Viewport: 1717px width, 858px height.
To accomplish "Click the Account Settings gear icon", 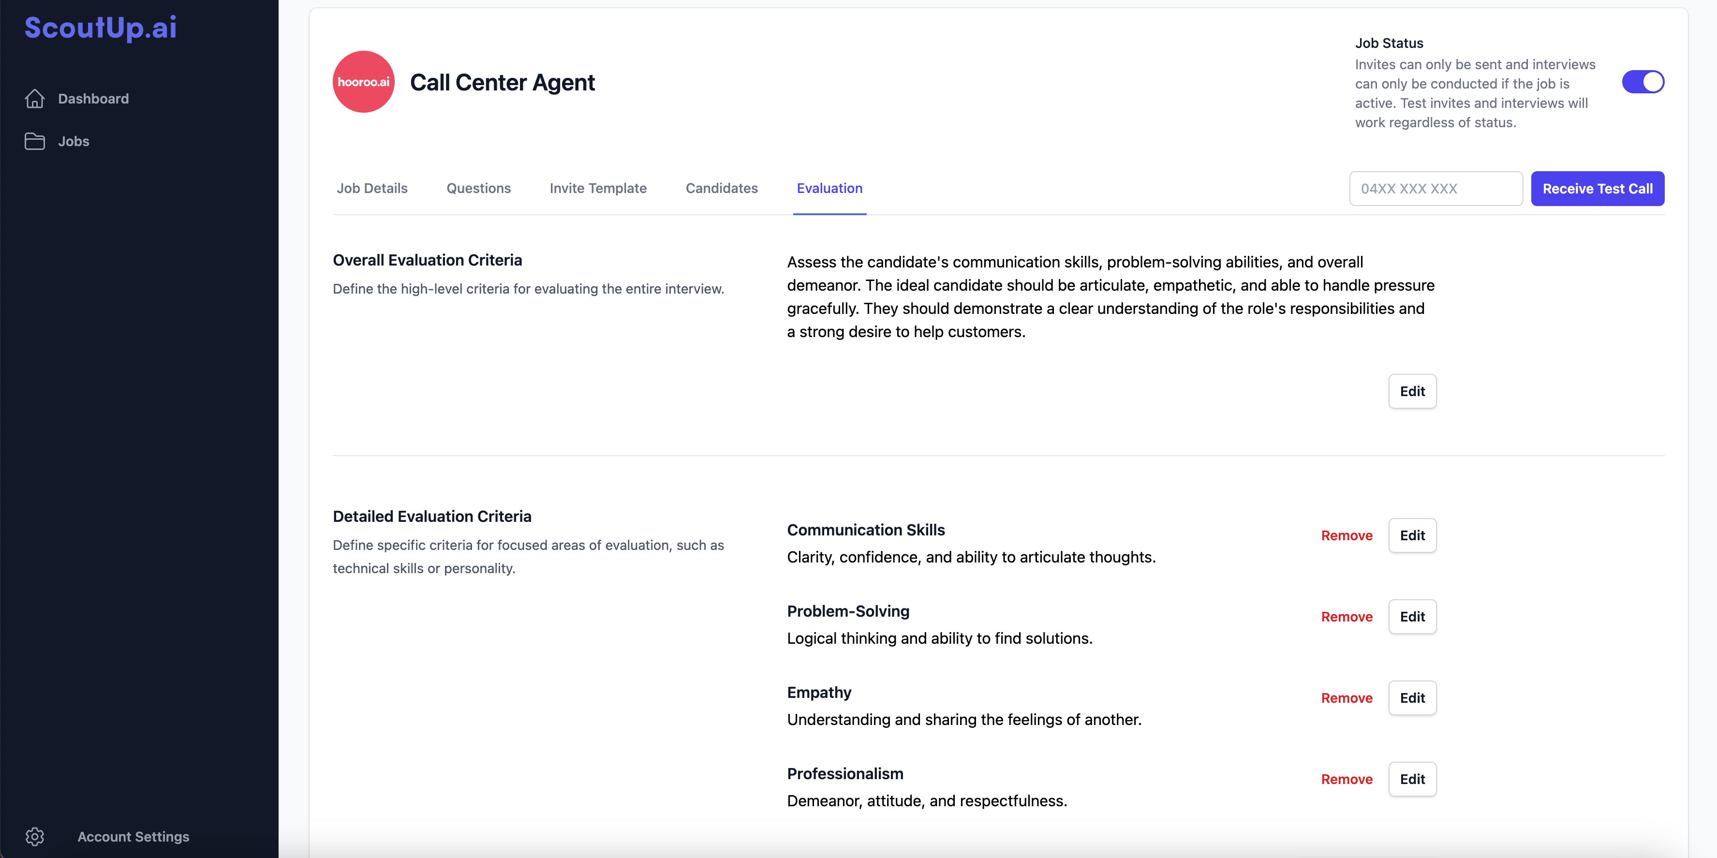I will pos(35,837).
